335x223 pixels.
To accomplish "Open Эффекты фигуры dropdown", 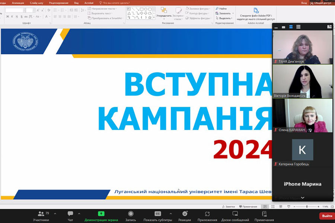I will point(198,18).
